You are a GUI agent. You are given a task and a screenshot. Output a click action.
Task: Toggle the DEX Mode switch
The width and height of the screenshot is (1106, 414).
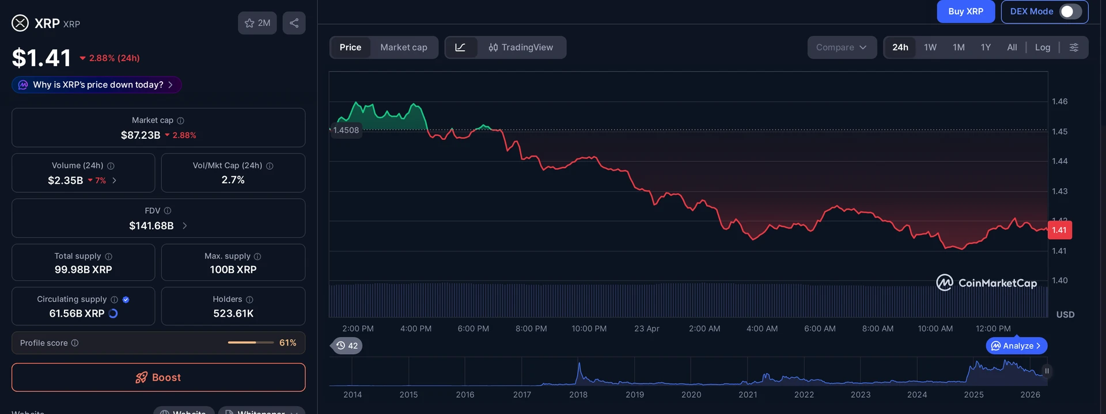tap(1070, 12)
